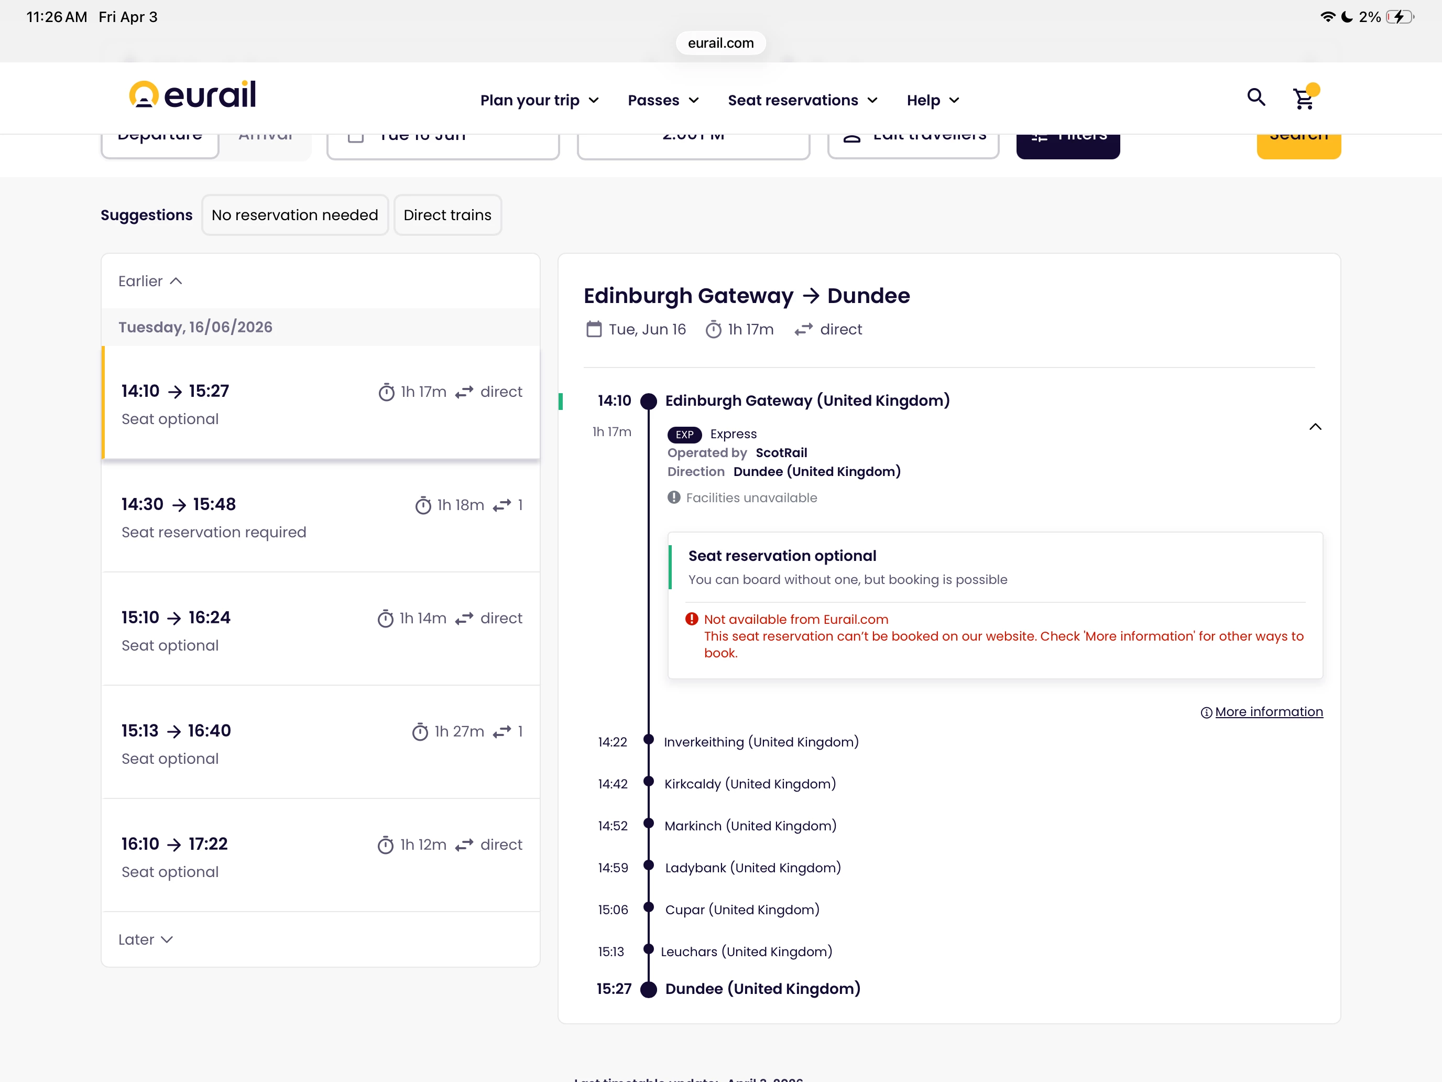
Task: Click the Eurail logo
Action: [192, 95]
